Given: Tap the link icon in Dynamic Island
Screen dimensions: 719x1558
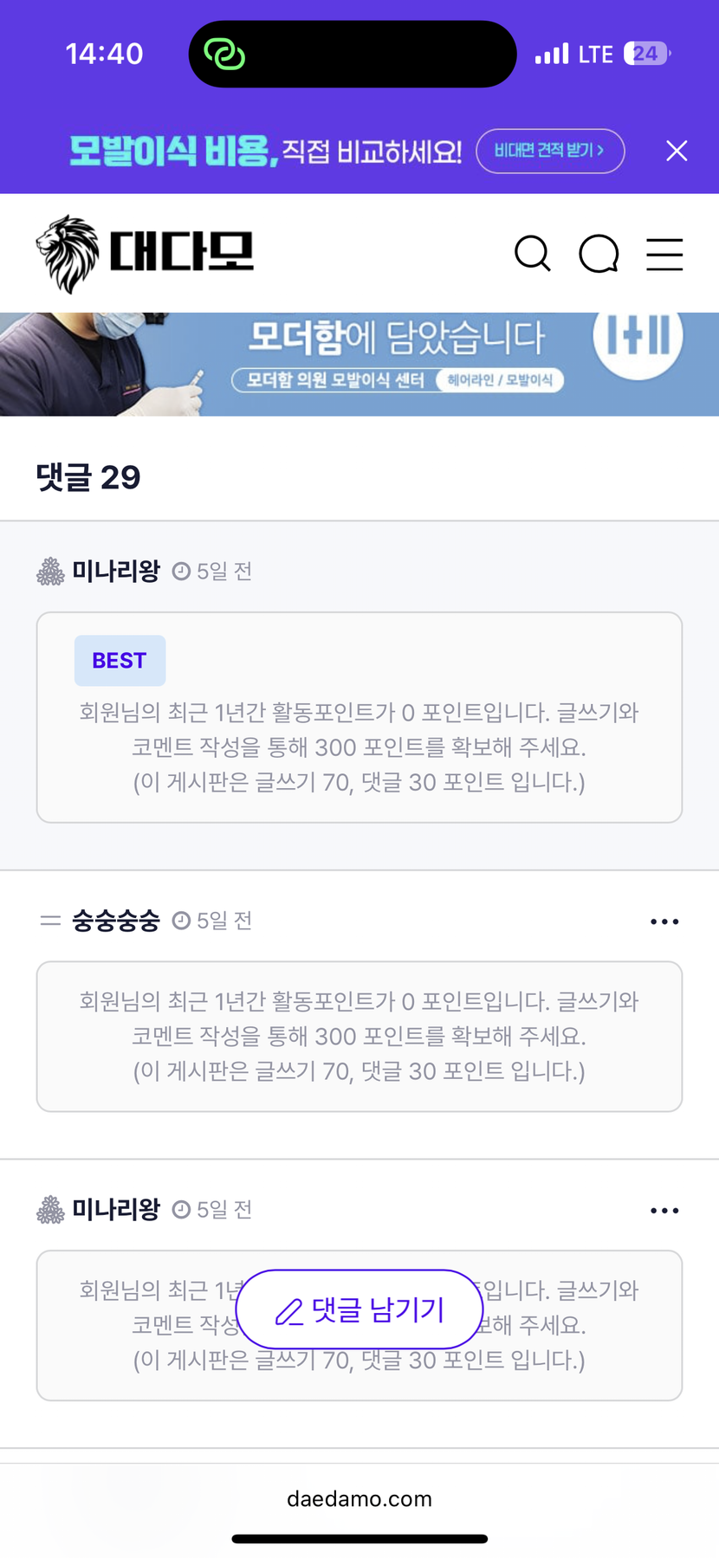Looking at the screenshot, I should pos(224,55).
